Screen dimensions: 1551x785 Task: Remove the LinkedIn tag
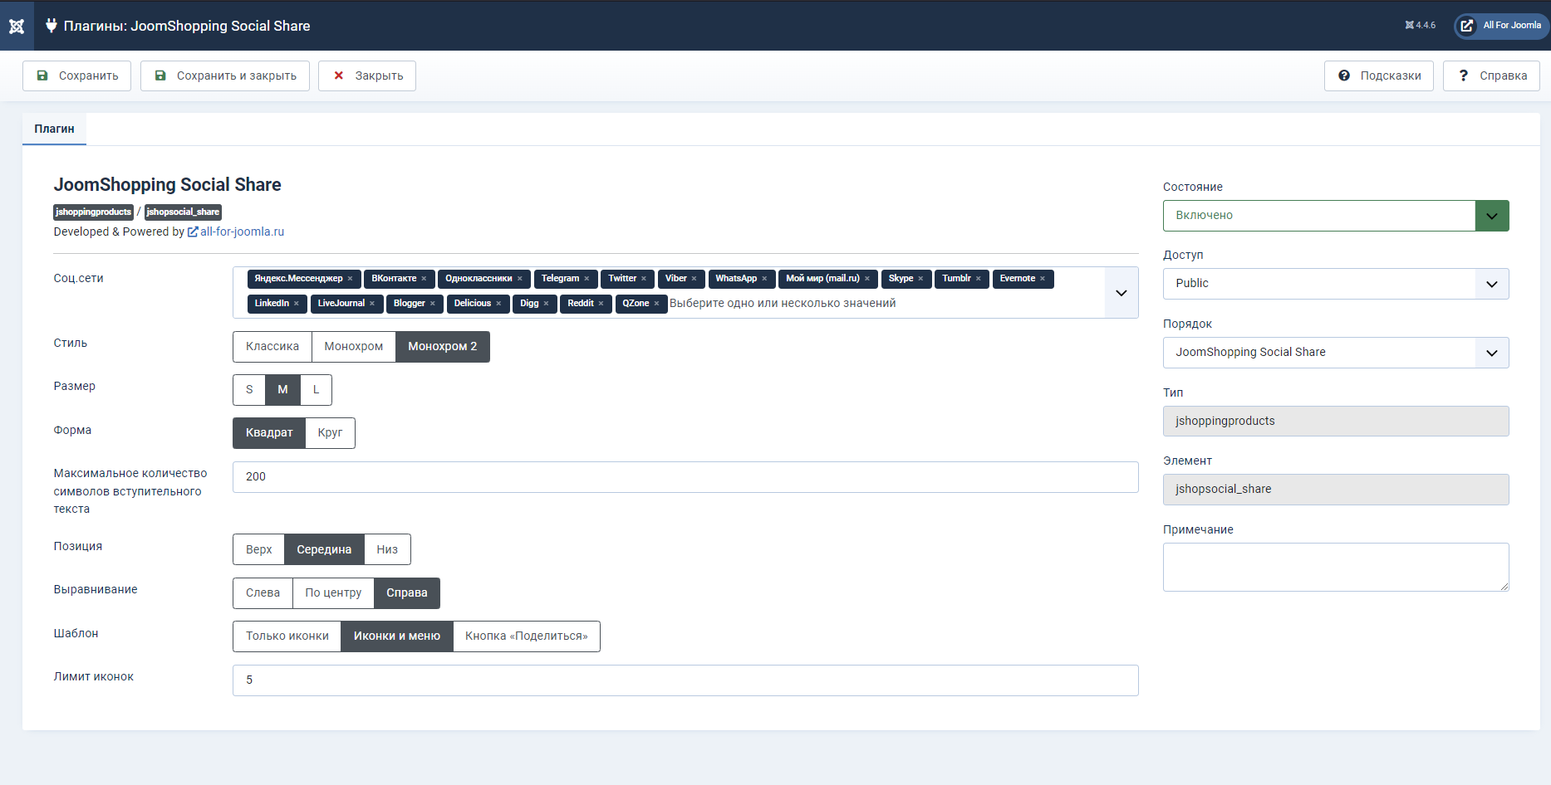(x=296, y=304)
